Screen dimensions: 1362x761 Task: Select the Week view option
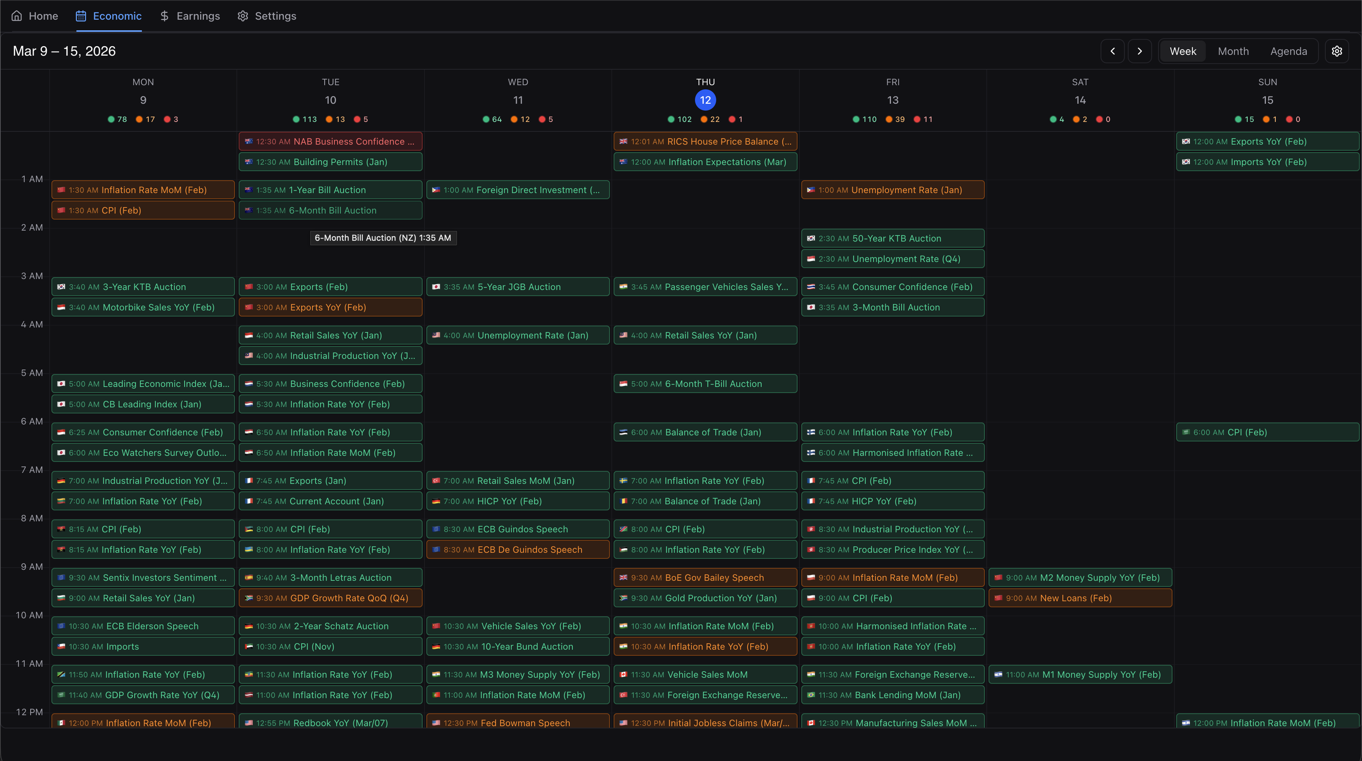1183,51
